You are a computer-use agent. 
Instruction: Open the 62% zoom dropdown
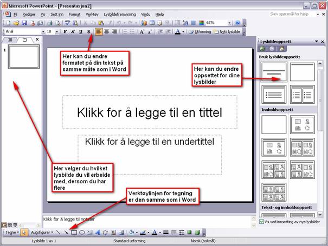(229, 23)
